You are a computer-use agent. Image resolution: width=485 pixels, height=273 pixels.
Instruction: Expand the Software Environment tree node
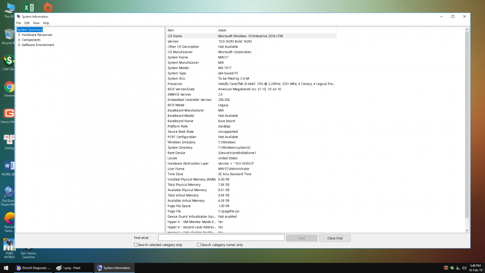(19, 45)
